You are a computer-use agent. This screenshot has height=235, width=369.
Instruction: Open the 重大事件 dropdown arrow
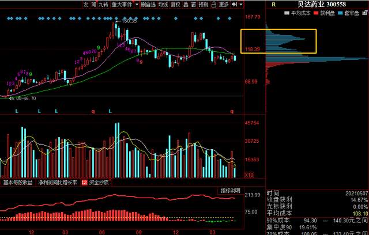coord(136,5)
